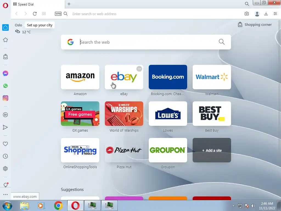Open Messenger in sidebar
Screen dimensions: 281x211
pyautogui.click(x=5, y=73)
